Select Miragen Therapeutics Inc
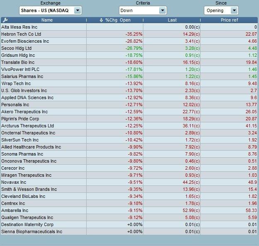The height and width of the screenshot is (246, 259). pos(27,175)
